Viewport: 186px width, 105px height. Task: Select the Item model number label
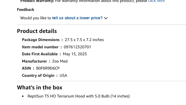pyautogui.click(x=40, y=47)
